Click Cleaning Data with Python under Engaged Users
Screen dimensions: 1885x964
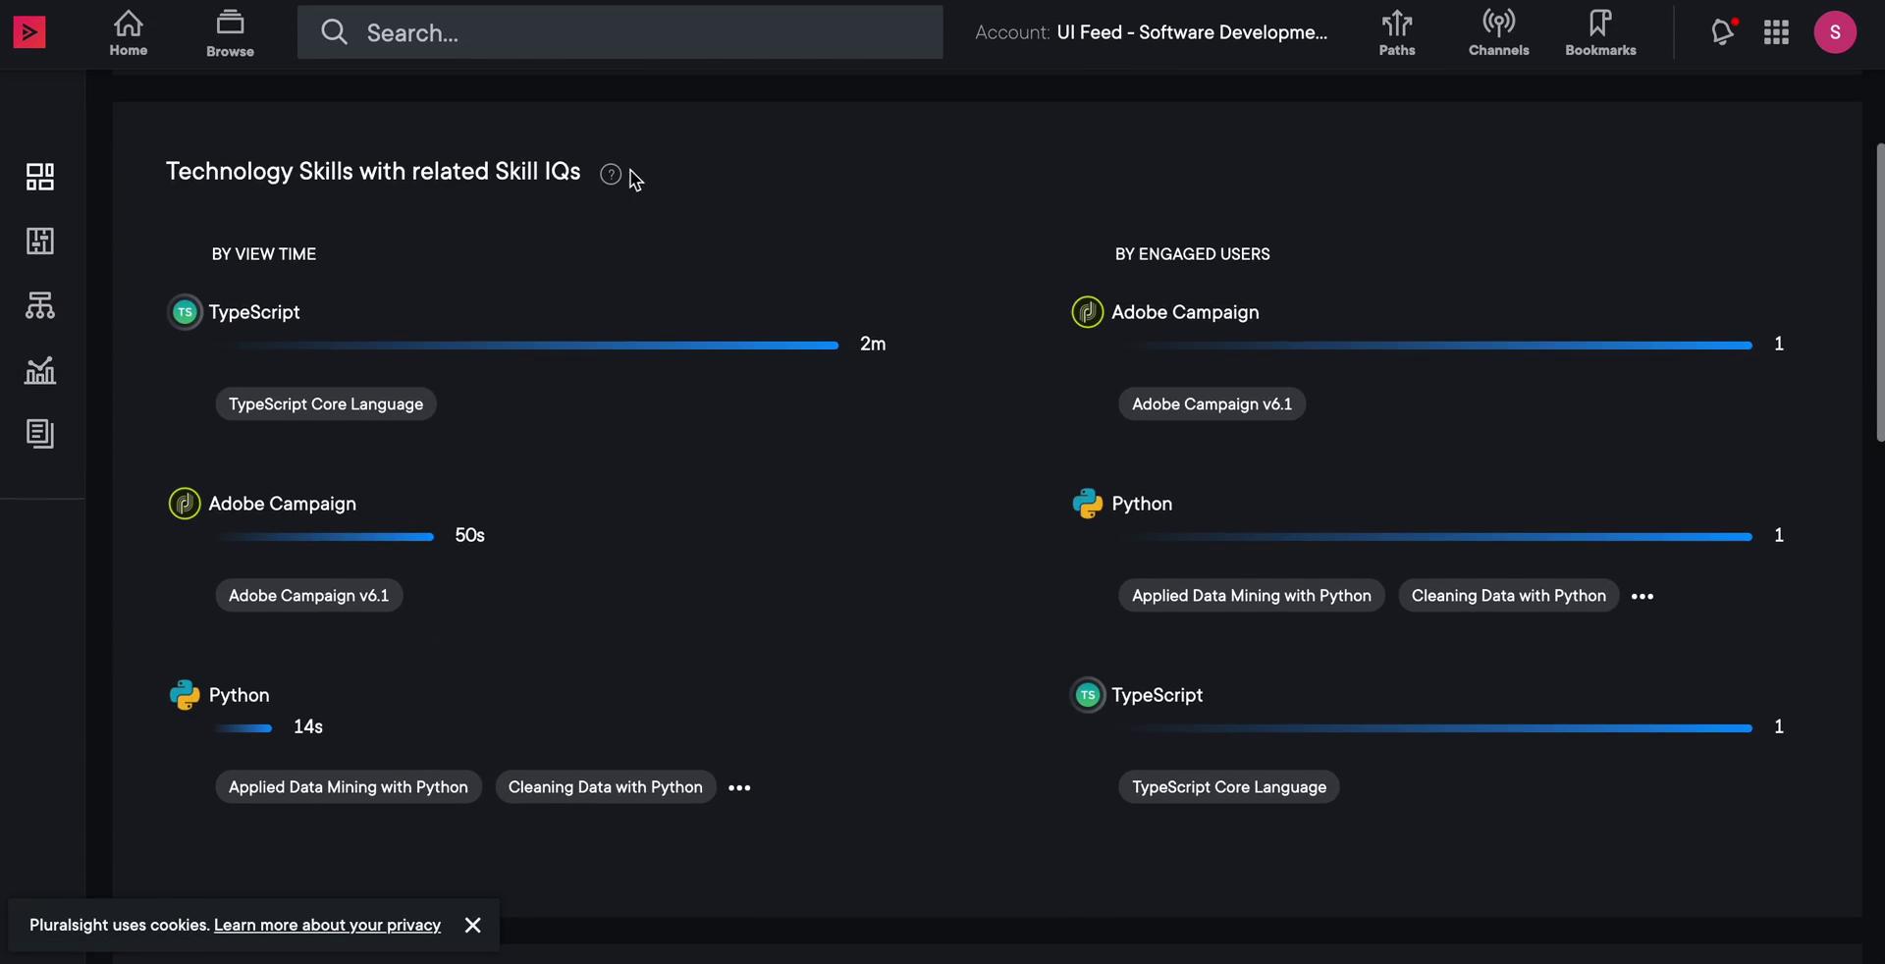[x=1509, y=596]
